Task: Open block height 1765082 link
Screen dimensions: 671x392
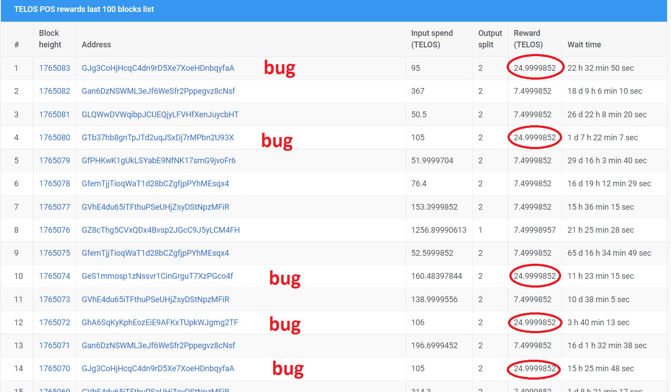Action: (x=54, y=91)
